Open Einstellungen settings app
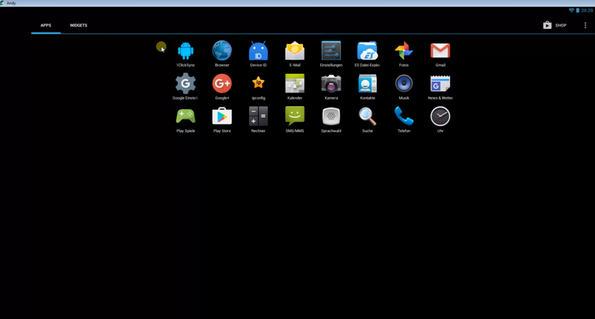 coord(331,51)
